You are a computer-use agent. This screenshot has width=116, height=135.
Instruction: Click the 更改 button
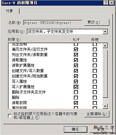(97, 22)
